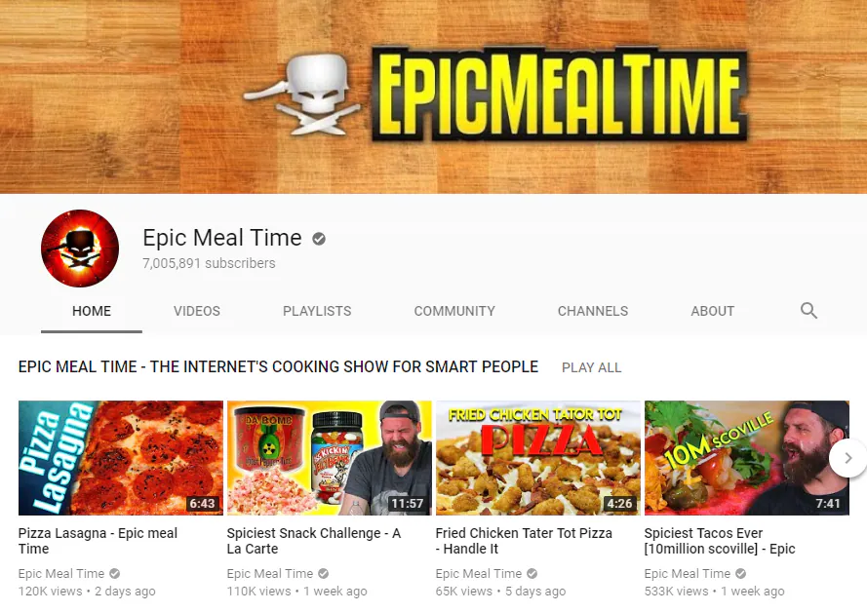Viewport: 867px width, 612px height.
Task: Click verified checkmark under Spiciest Tacos Ever
Action: coord(740,573)
